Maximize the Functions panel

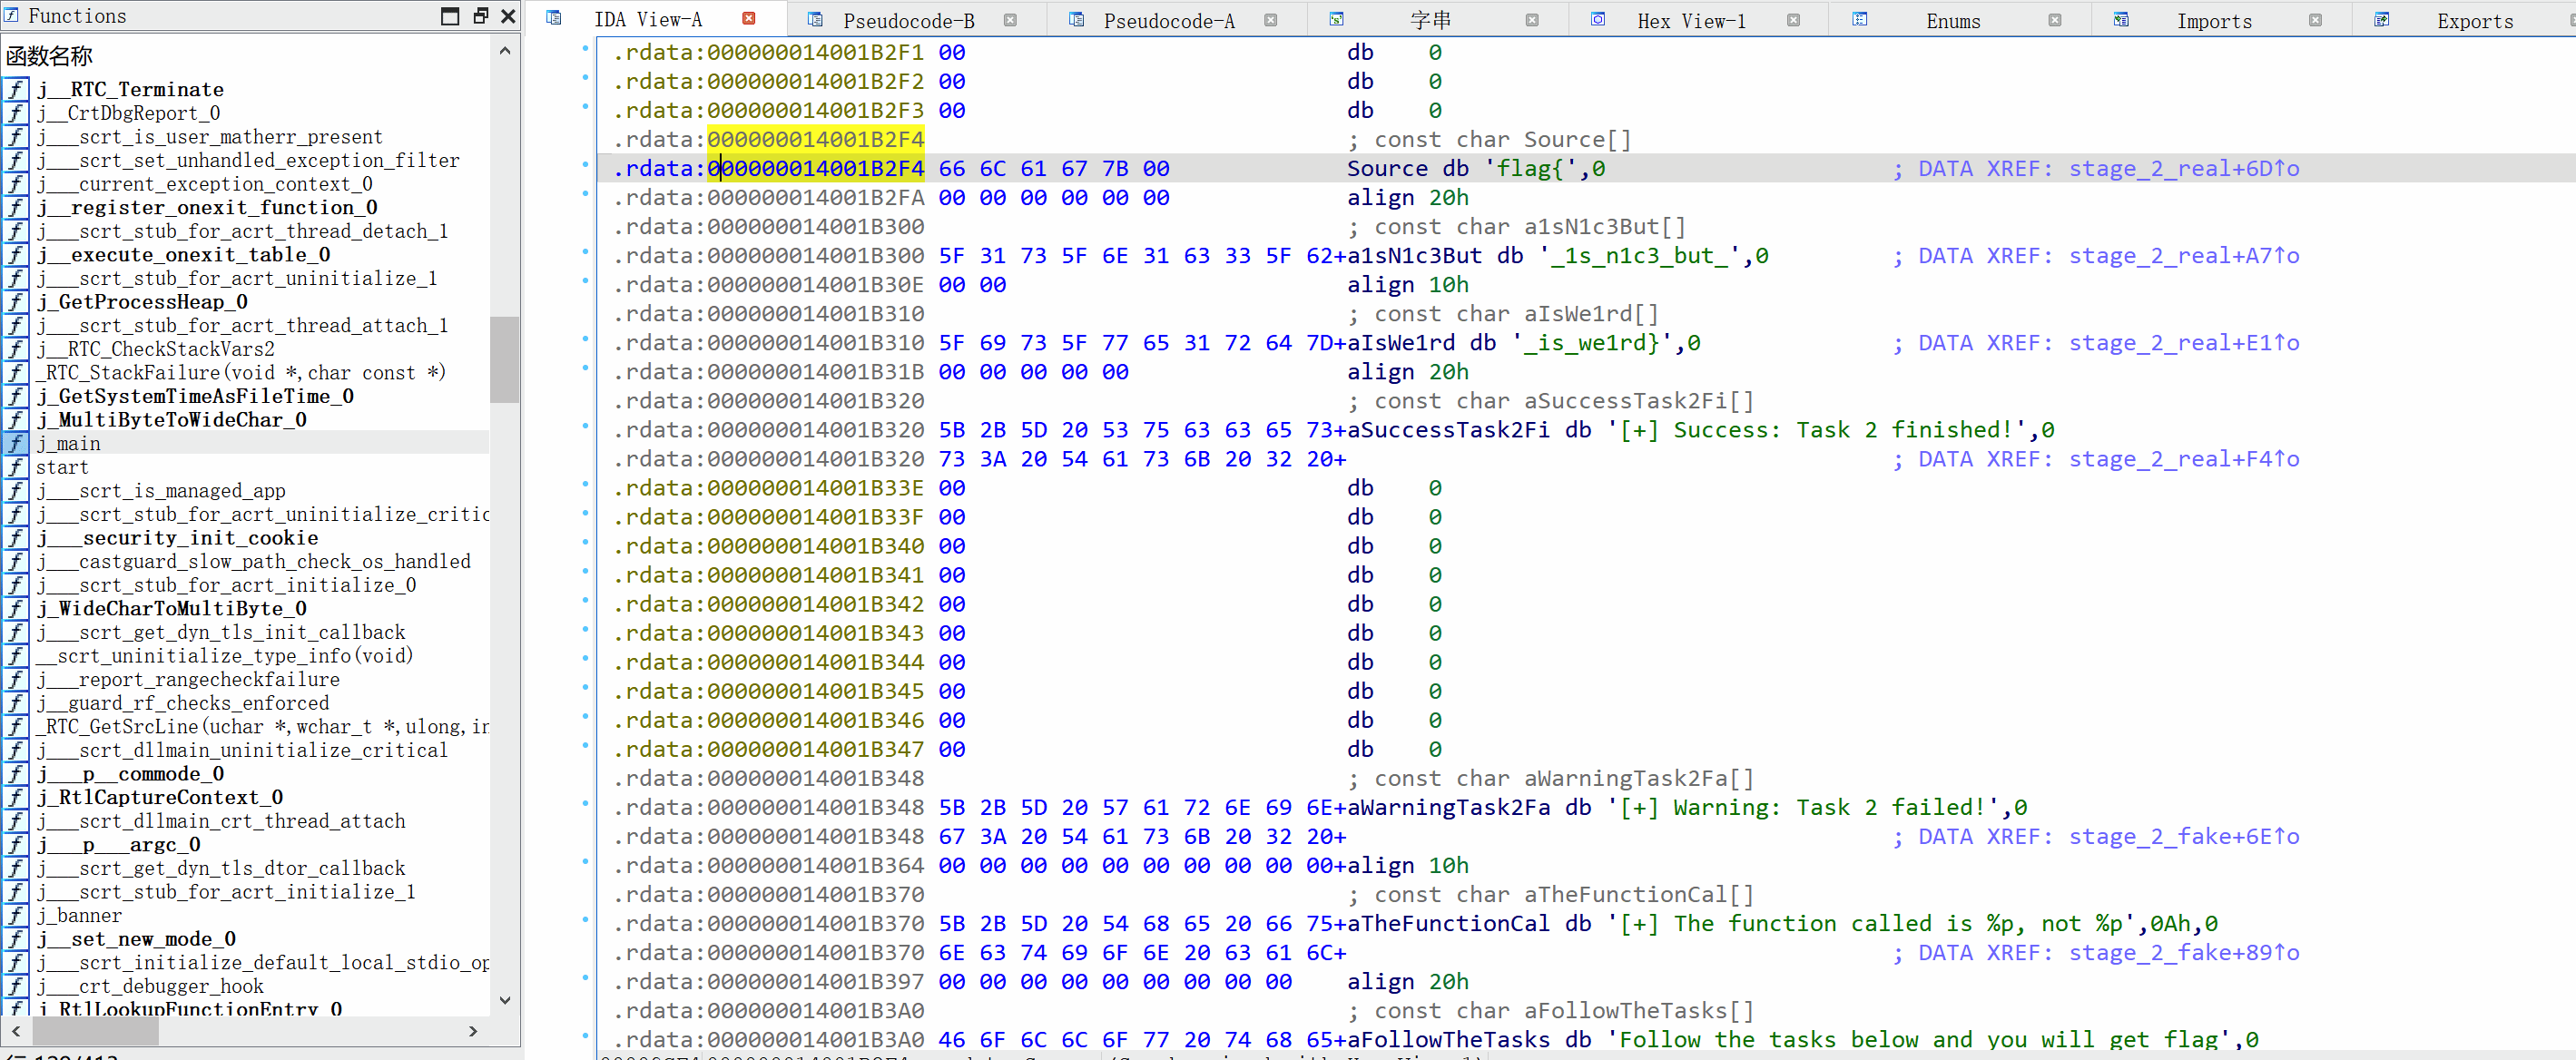450,16
